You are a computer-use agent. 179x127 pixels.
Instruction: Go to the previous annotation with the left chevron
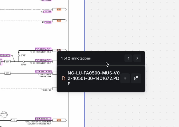pos(128,58)
